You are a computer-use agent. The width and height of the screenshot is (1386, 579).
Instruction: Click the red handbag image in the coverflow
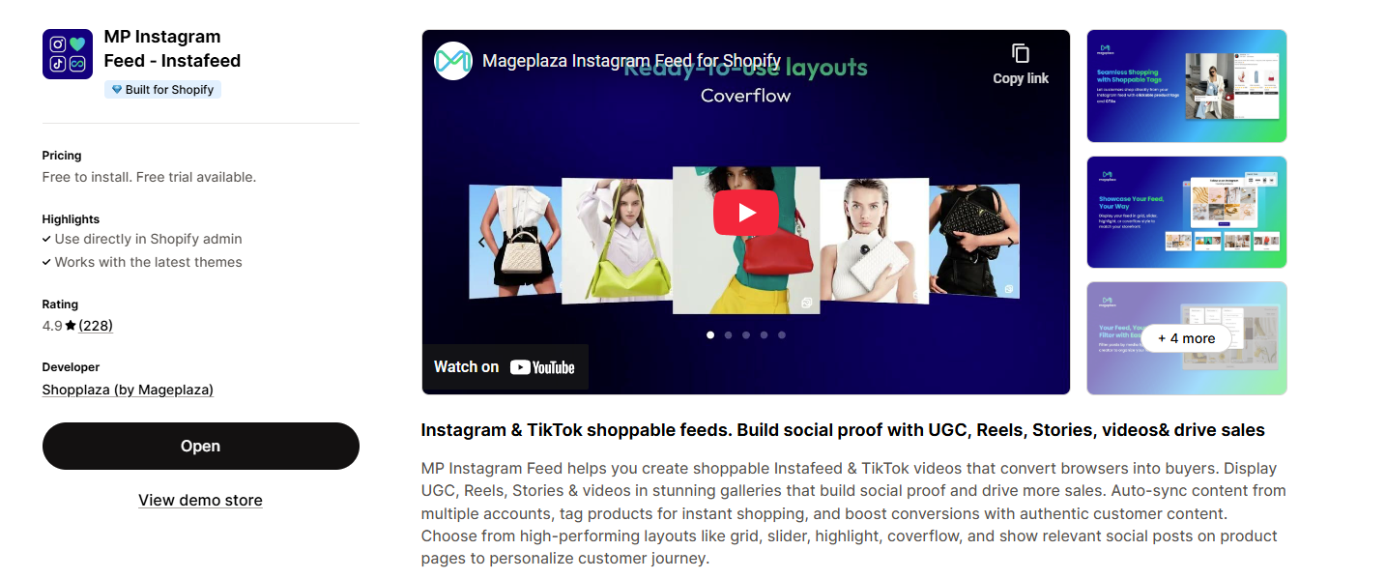coord(746,241)
